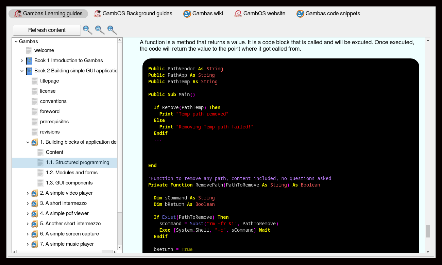Select 1.2. Modules and forms page
442x265 pixels.
click(x=71, y=173)
